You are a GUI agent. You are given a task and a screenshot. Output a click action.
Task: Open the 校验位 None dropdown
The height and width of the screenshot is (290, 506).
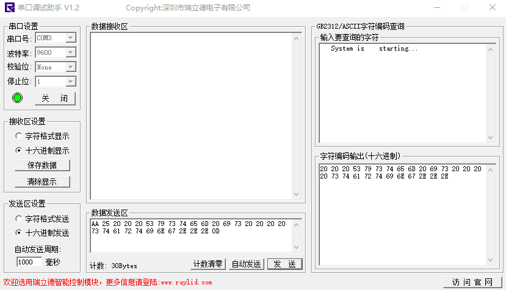point(70,67)
